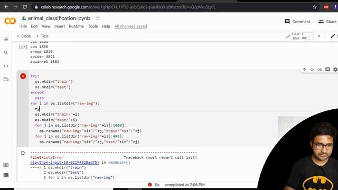
Task: Reload the Colab page
Action: [x=25, y=7]
